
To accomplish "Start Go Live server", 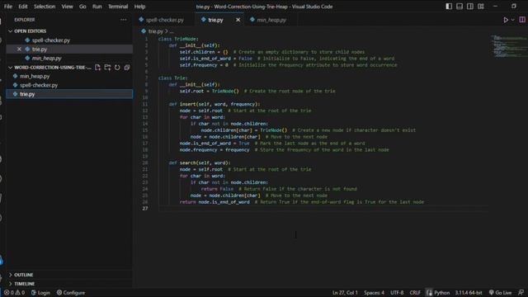I will pos(501,293).
